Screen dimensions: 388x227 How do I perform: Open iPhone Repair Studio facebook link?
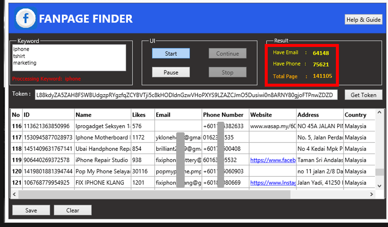273,160
